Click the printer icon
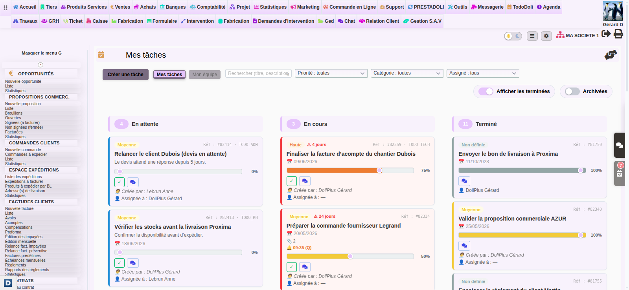 click(x=618, y=34)
